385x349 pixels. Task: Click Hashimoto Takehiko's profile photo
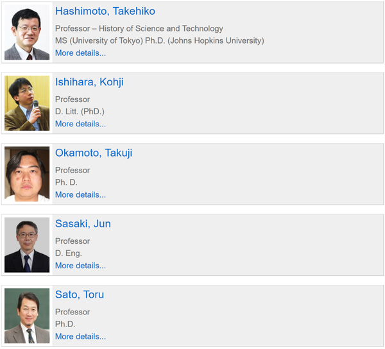(27, 33)
